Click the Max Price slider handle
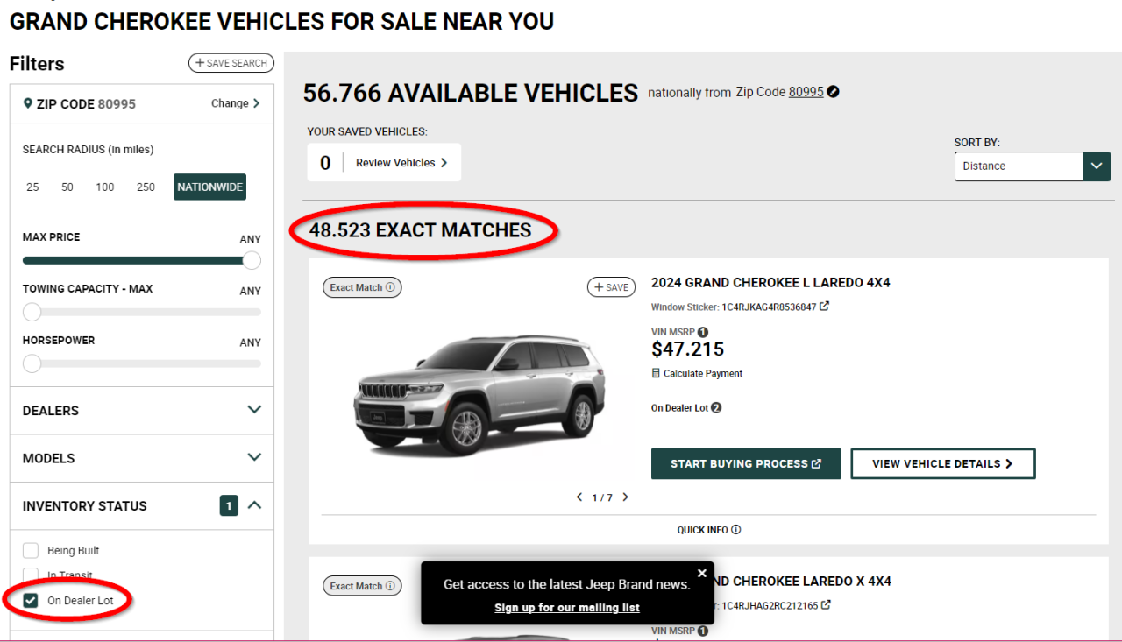 point(252,260)
